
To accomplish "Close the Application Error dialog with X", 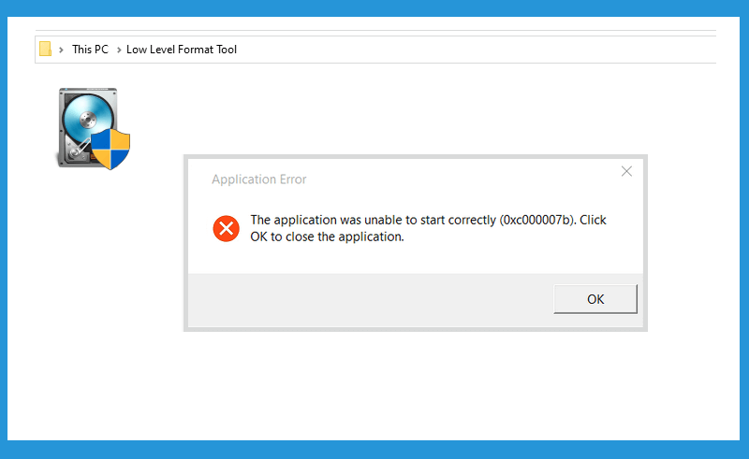I will tap(626, 171).
